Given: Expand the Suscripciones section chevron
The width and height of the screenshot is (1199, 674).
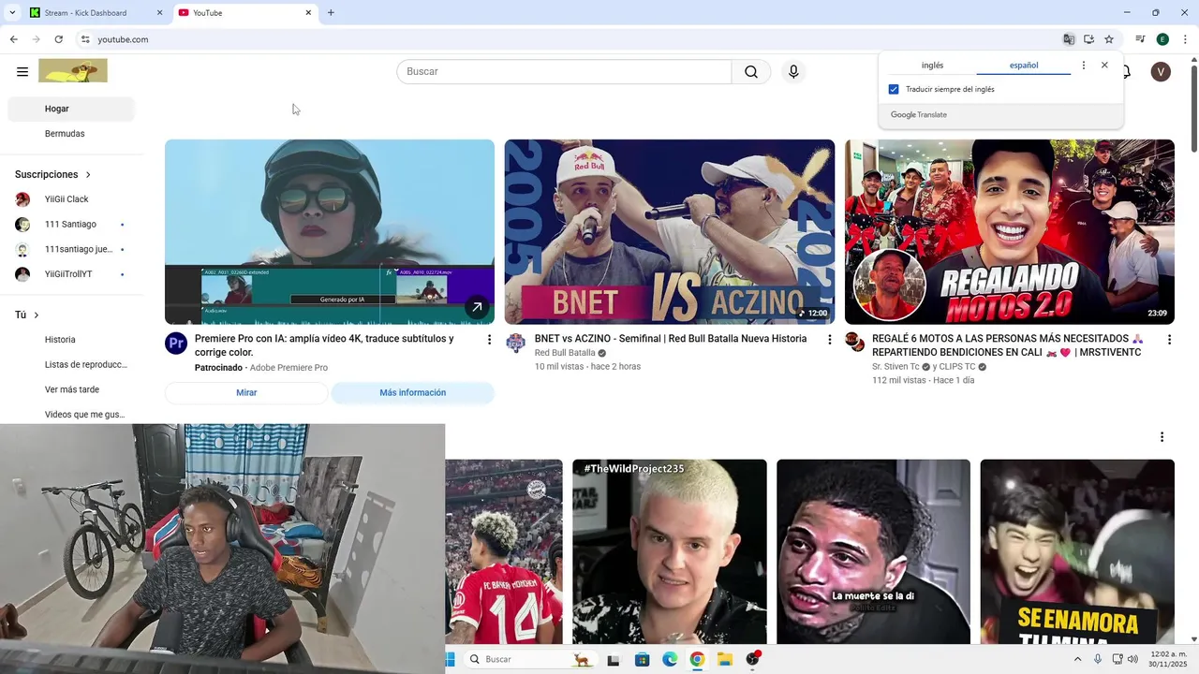Looking at the screenshot, I should (88, 175).
